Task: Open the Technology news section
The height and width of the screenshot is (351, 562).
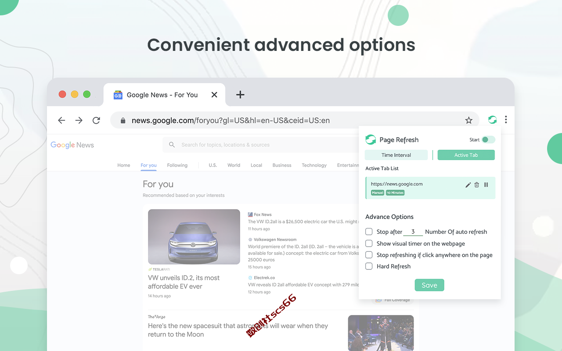Action: tap(314, 165)
